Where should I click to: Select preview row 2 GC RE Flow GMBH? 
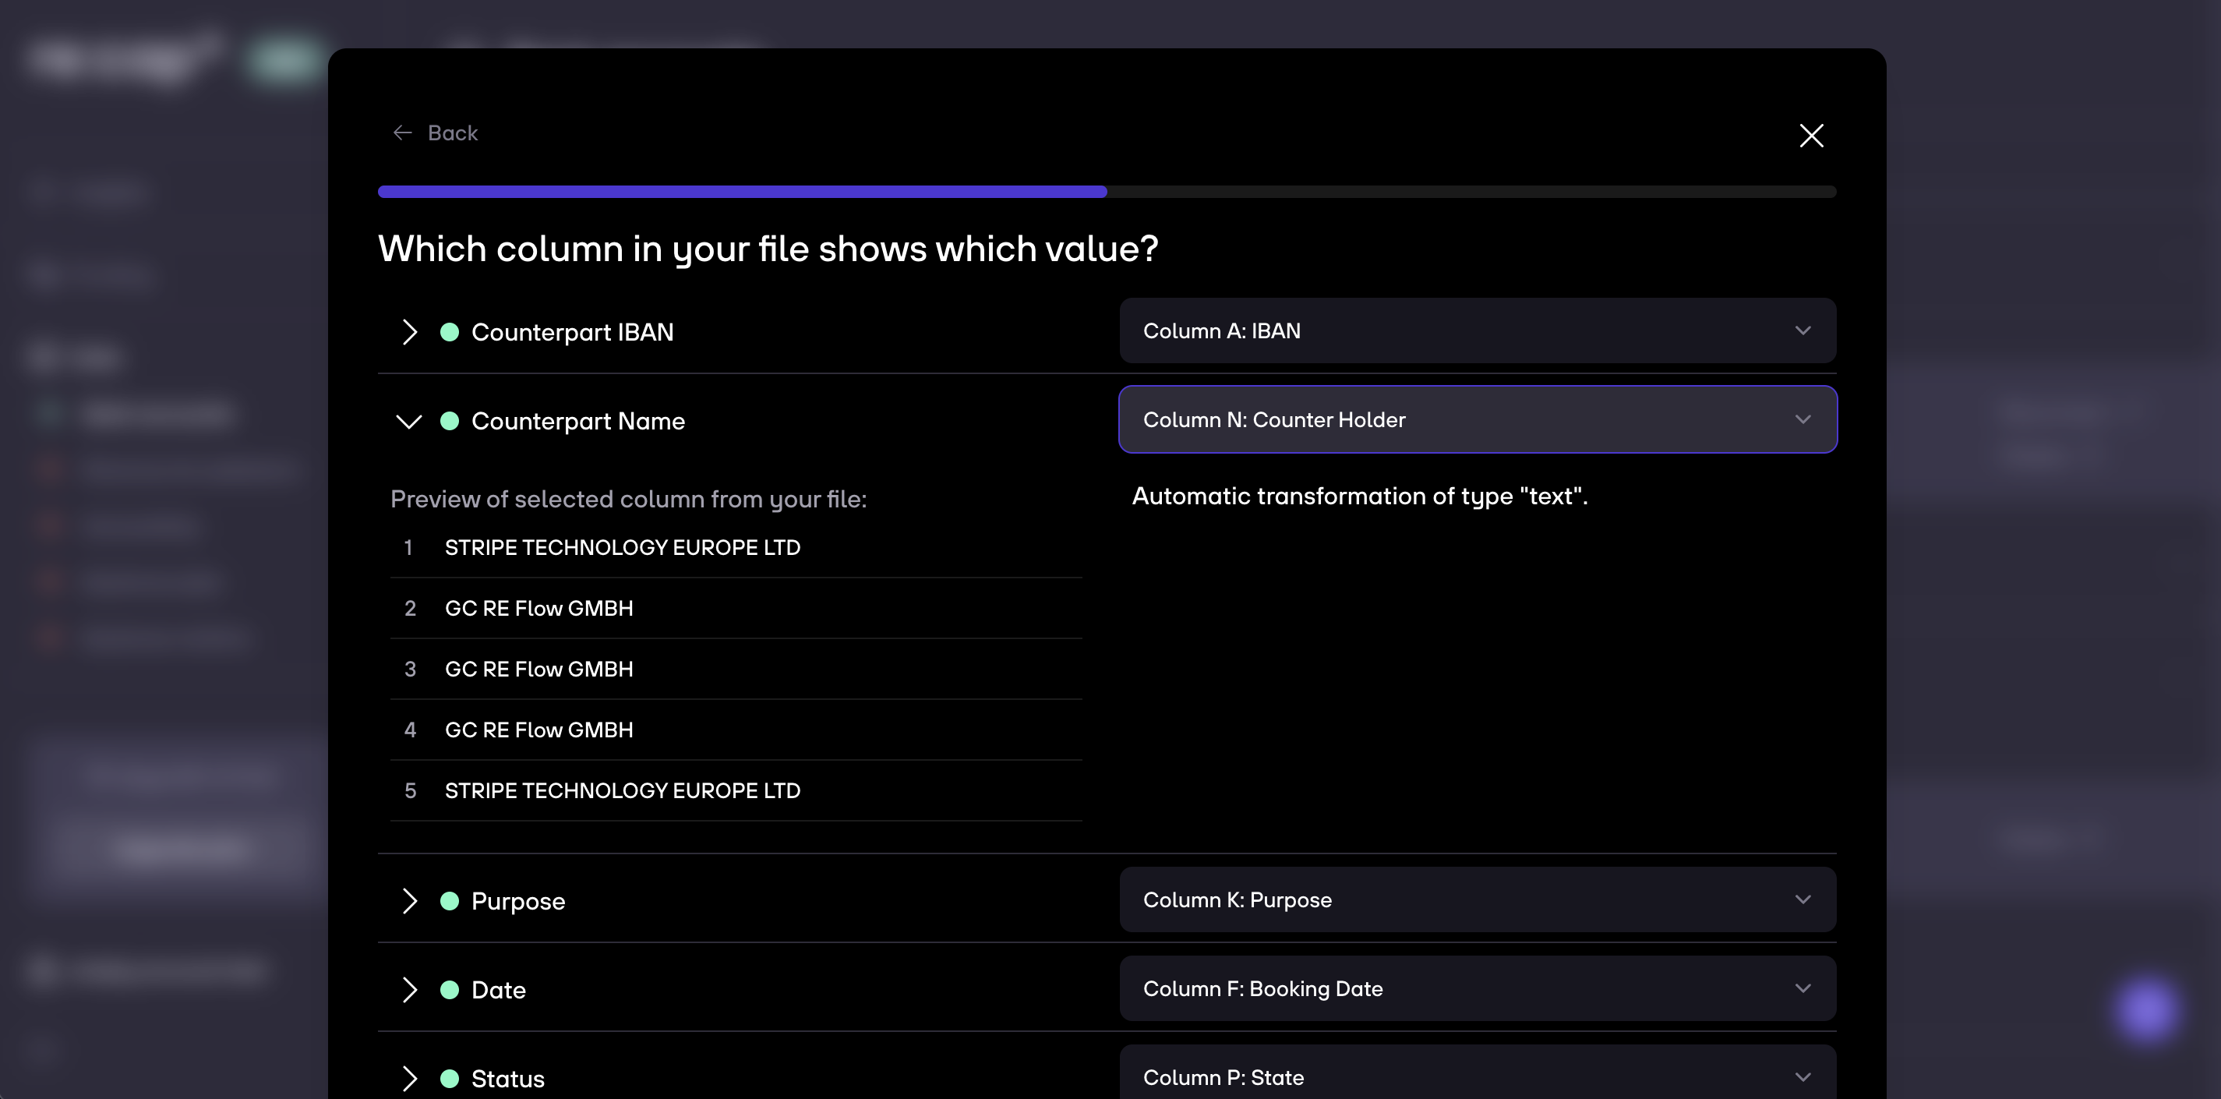pyautogui.click(x=736, y=608)
